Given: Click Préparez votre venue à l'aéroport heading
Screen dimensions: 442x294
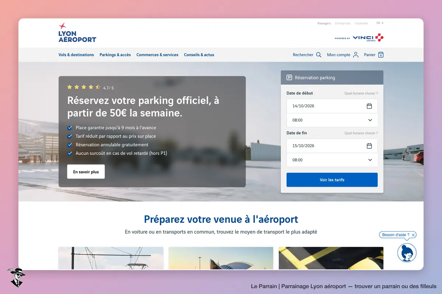Looking at the screenshot, I should point(221,219).
